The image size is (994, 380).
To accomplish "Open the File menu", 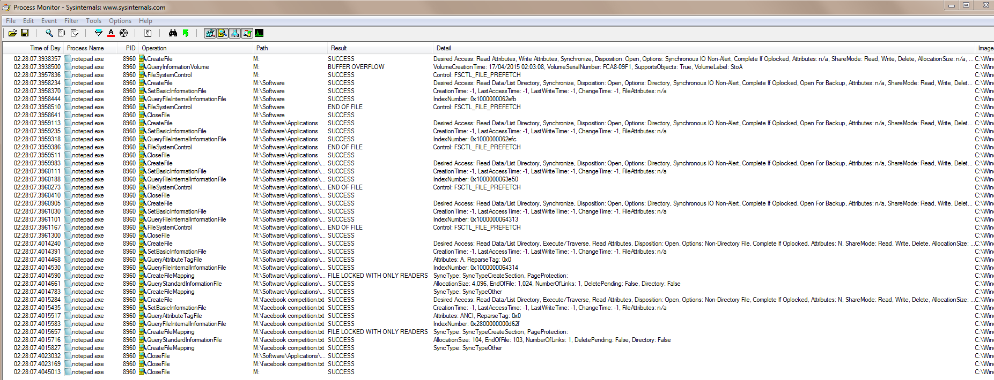I will point(11,21).
